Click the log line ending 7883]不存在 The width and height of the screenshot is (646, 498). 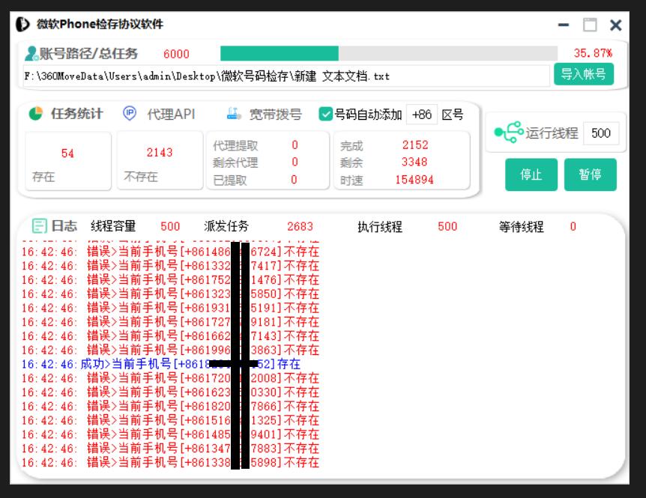coord(171,448)
